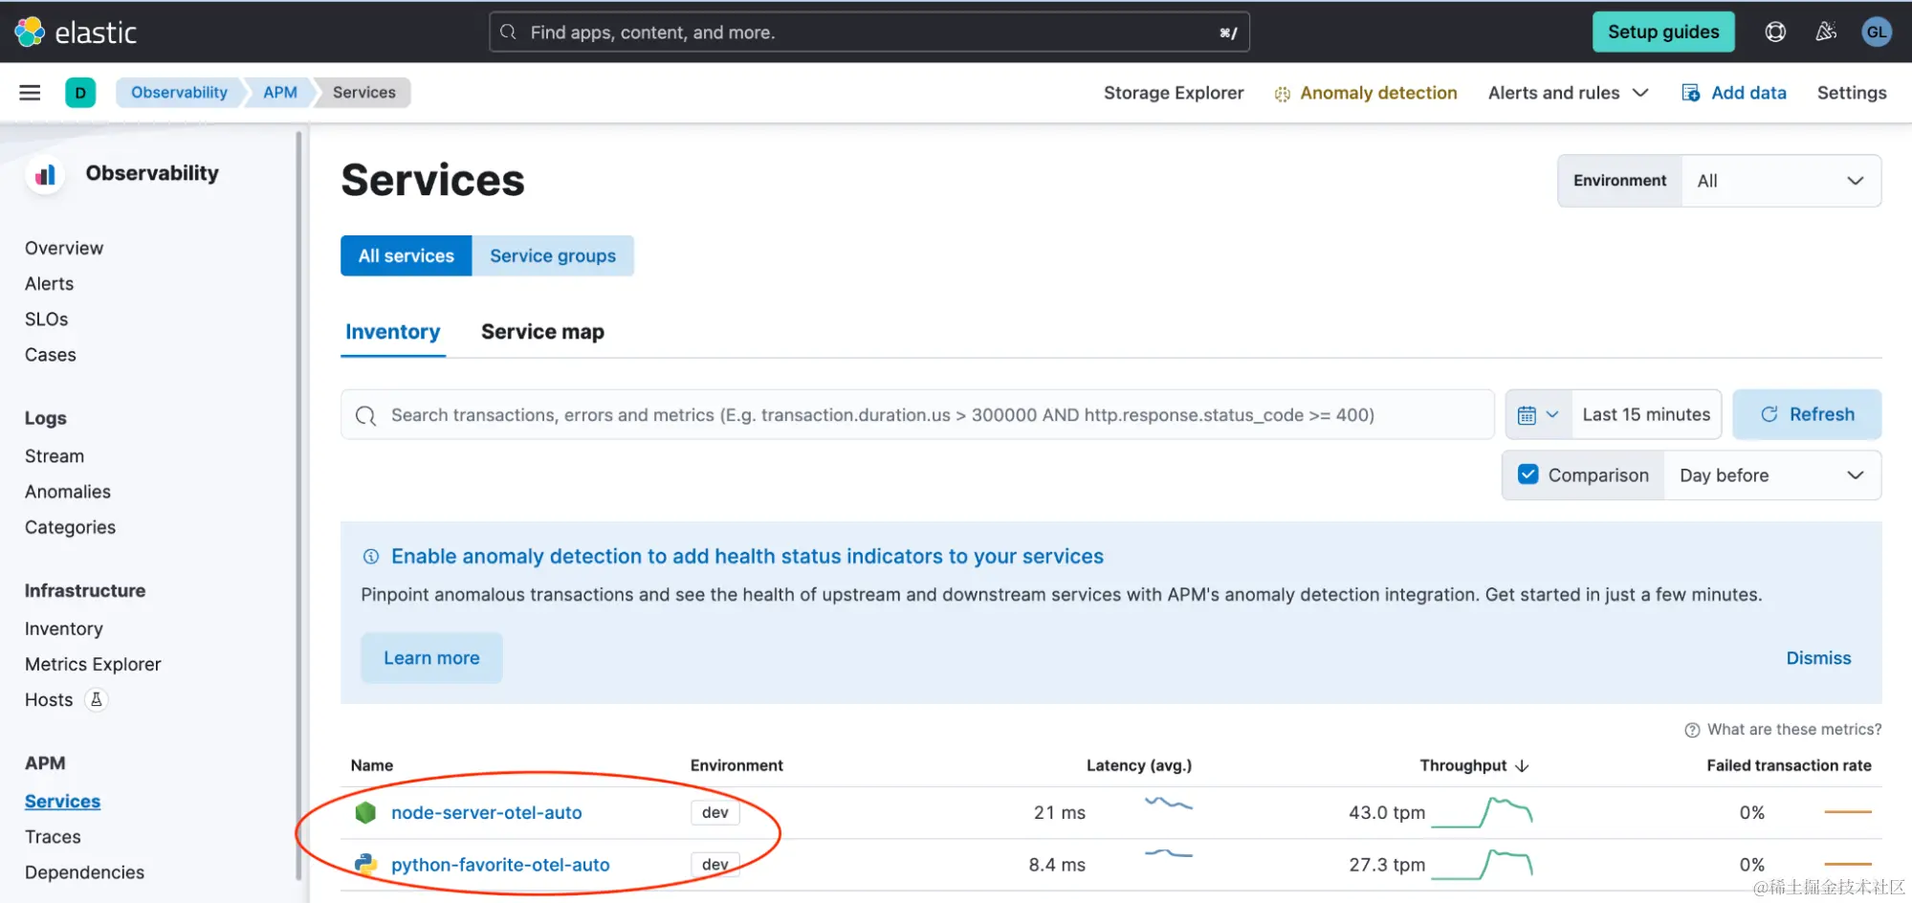The height and width of the screenshot is (903, 1912).
Task: Click the Elastic logo
Action: (x=76, y=33)
